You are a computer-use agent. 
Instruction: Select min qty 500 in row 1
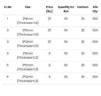tap(95, 19)
